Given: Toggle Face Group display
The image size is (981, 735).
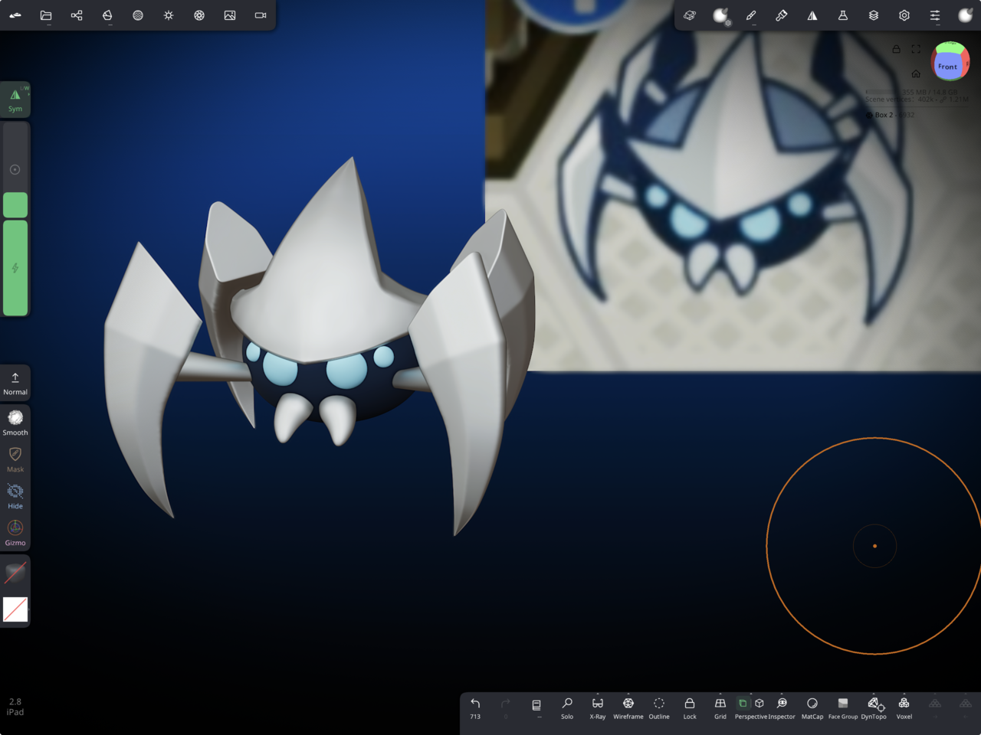Looking at the screenshot, I should (843, 708).
